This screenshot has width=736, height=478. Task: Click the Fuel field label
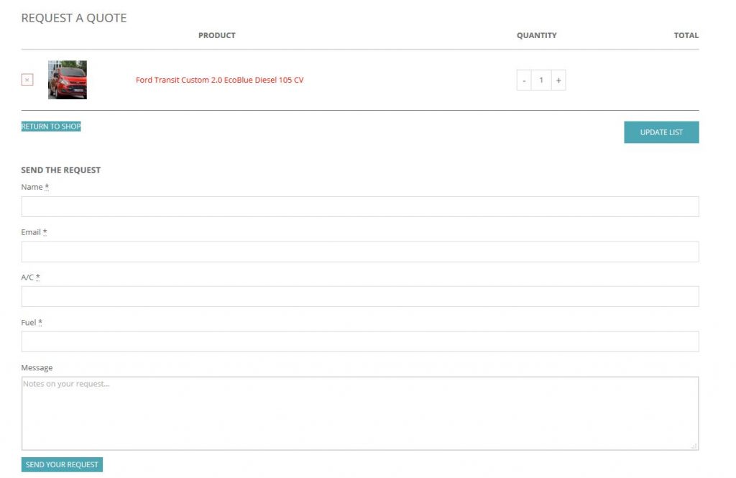point(32,322)
